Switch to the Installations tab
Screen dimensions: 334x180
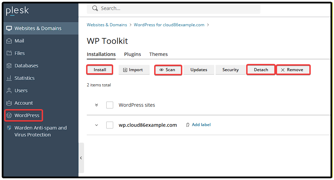point(101,54)
